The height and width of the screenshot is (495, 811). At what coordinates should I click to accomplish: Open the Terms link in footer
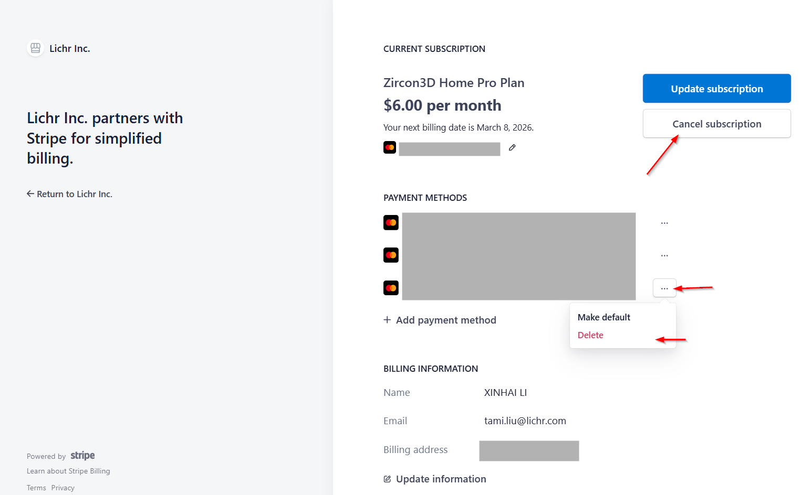point(36,488)
